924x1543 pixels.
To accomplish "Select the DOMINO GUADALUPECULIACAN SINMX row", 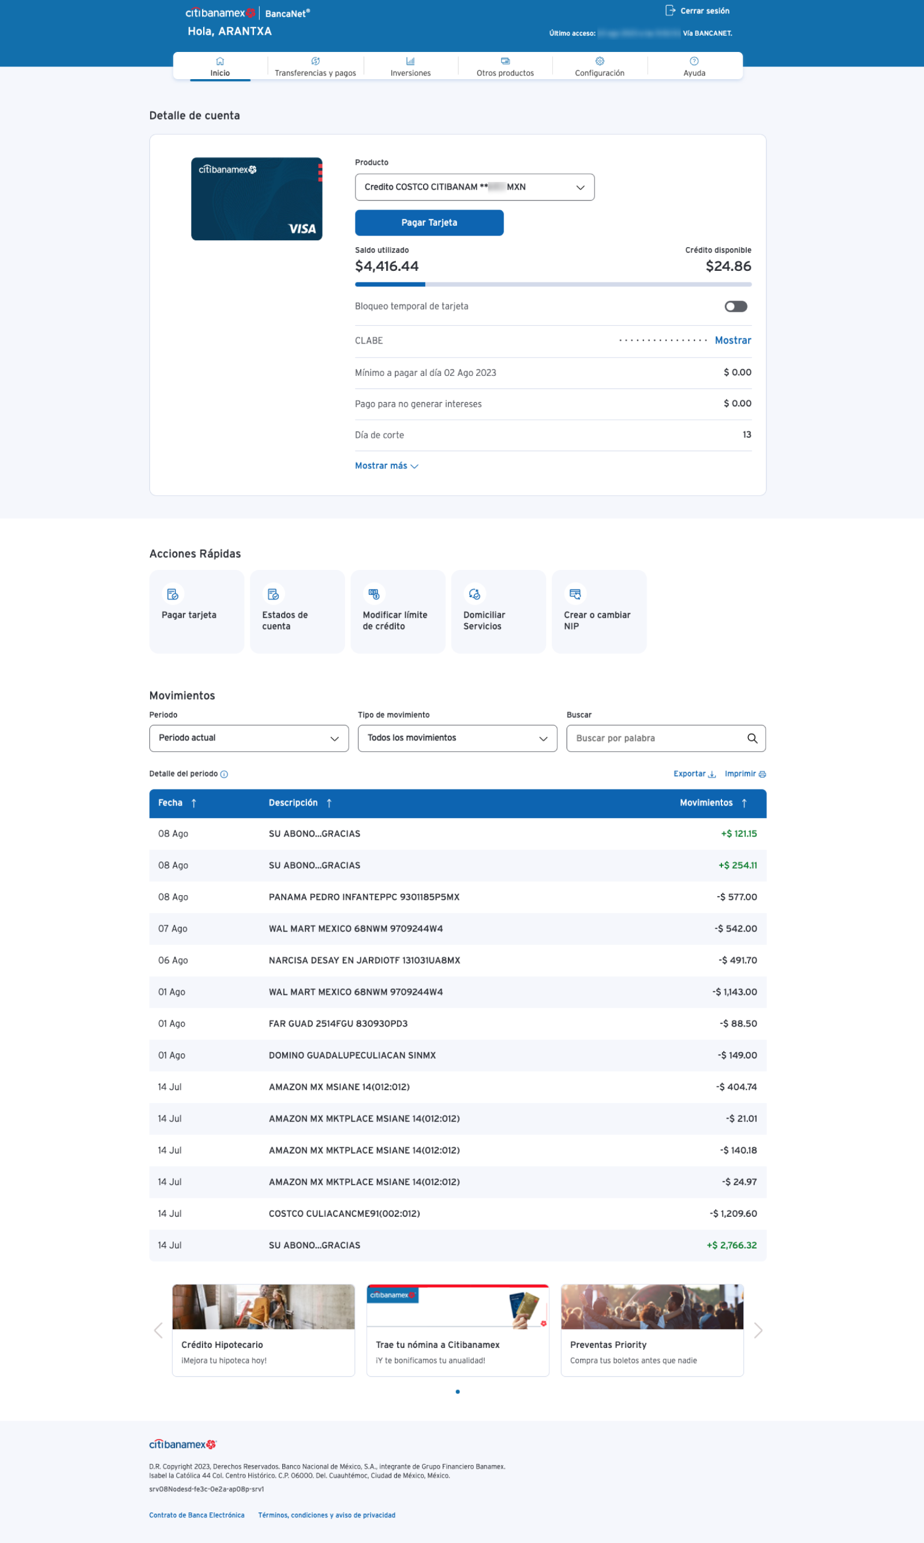I will [458, 1055].
